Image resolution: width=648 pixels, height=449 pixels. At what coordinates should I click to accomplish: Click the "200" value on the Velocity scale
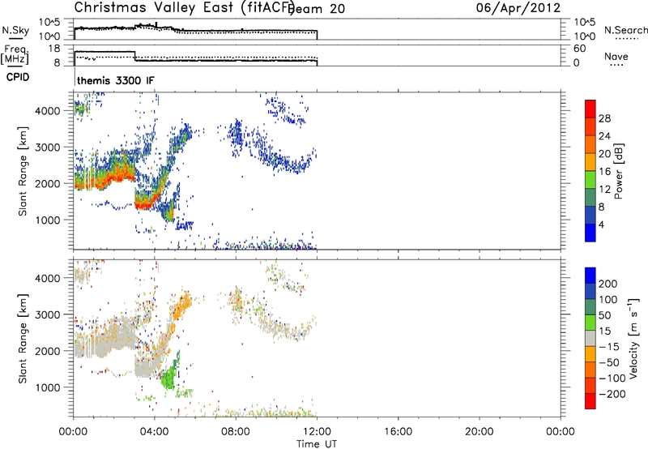coord(608,284)
